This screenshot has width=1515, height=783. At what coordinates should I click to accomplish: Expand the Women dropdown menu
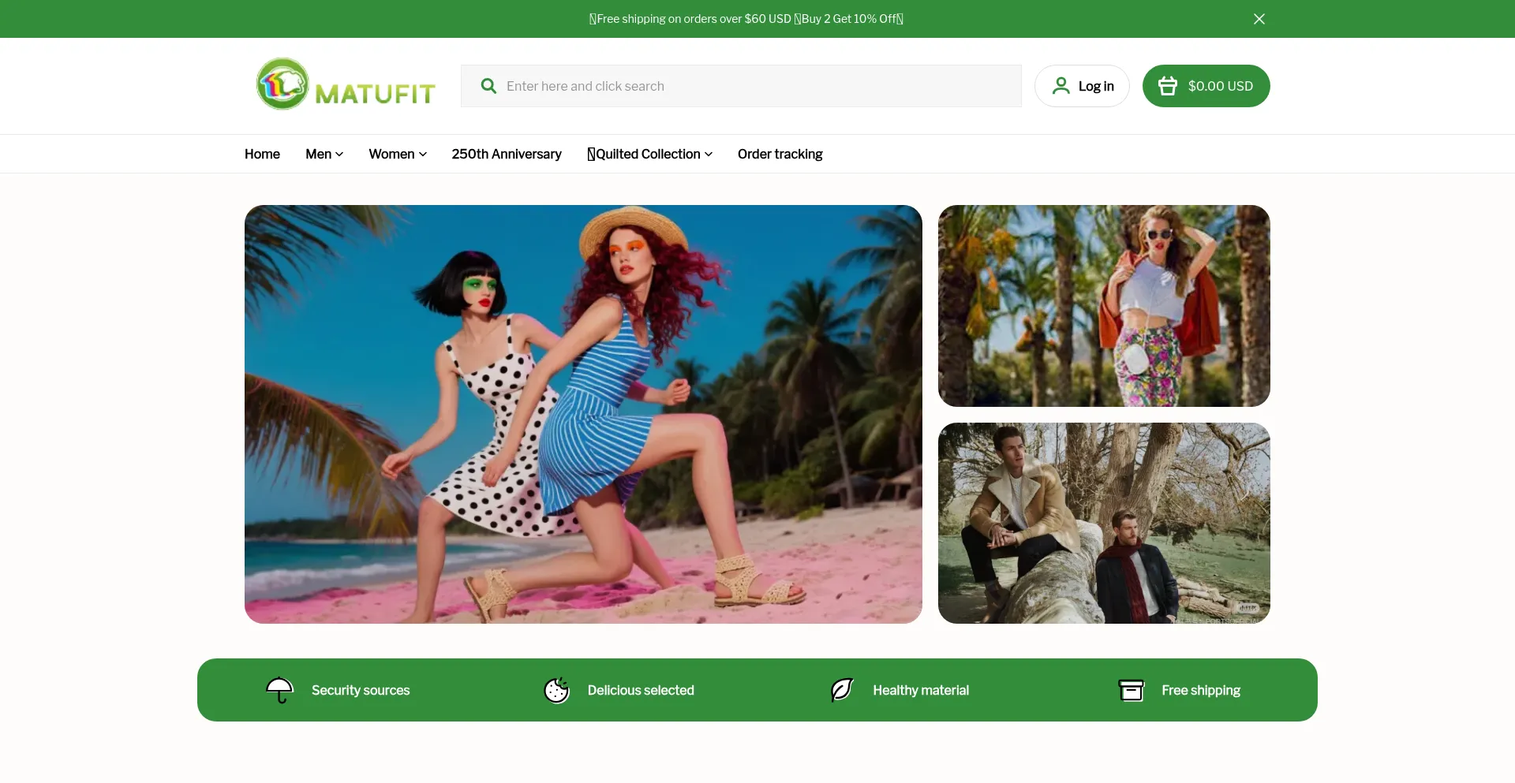point(398,154)
